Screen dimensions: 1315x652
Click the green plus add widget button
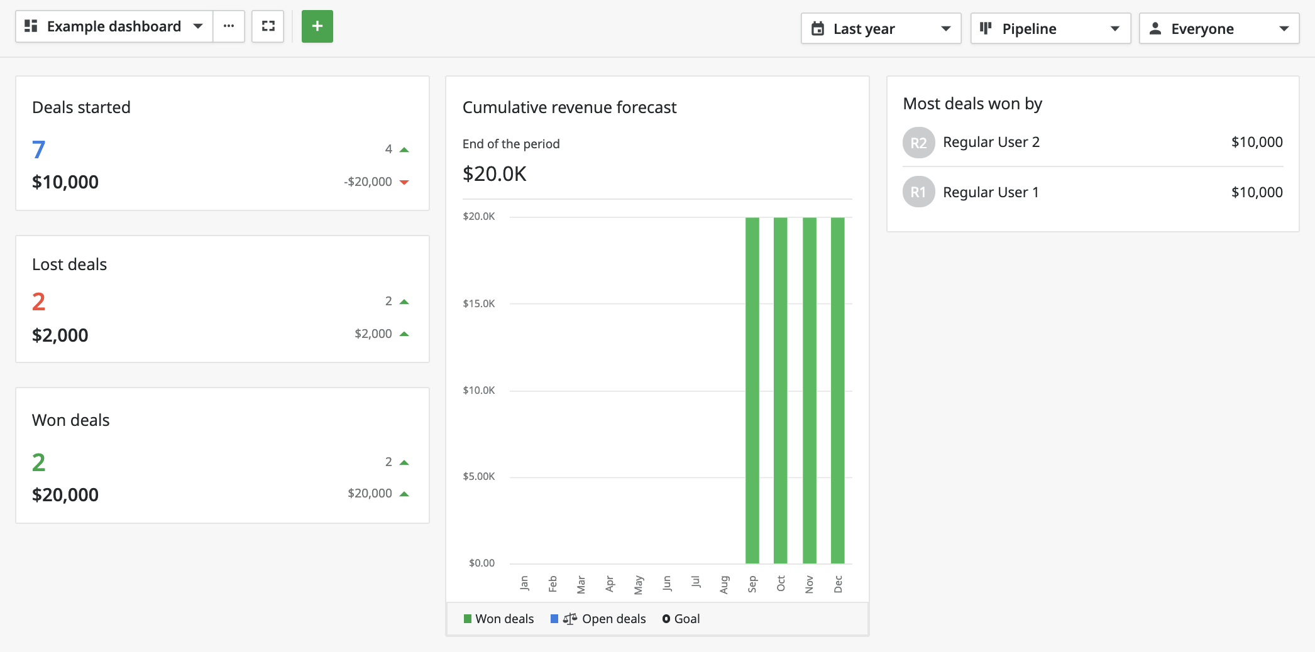pos(317,26)
